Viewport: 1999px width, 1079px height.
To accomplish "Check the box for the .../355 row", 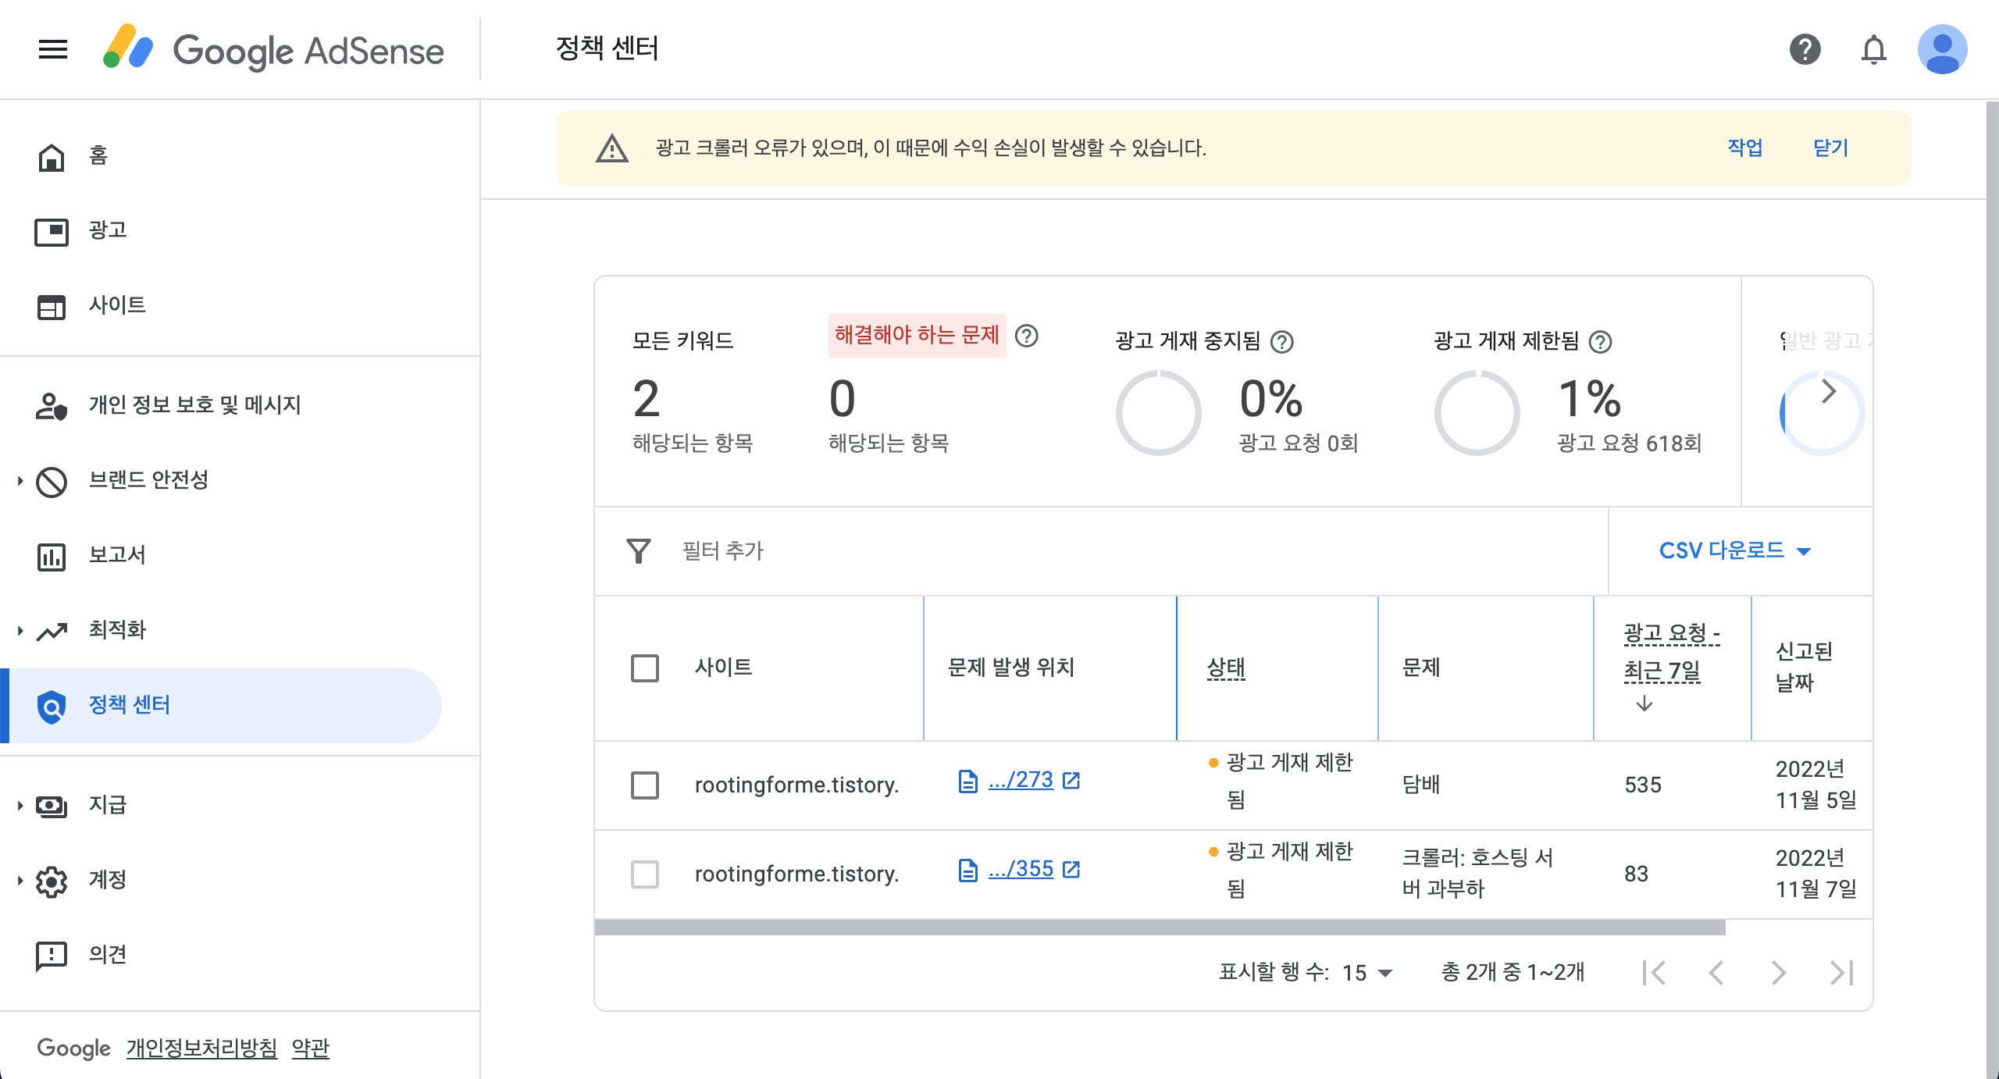I will (x=645, y=874).
